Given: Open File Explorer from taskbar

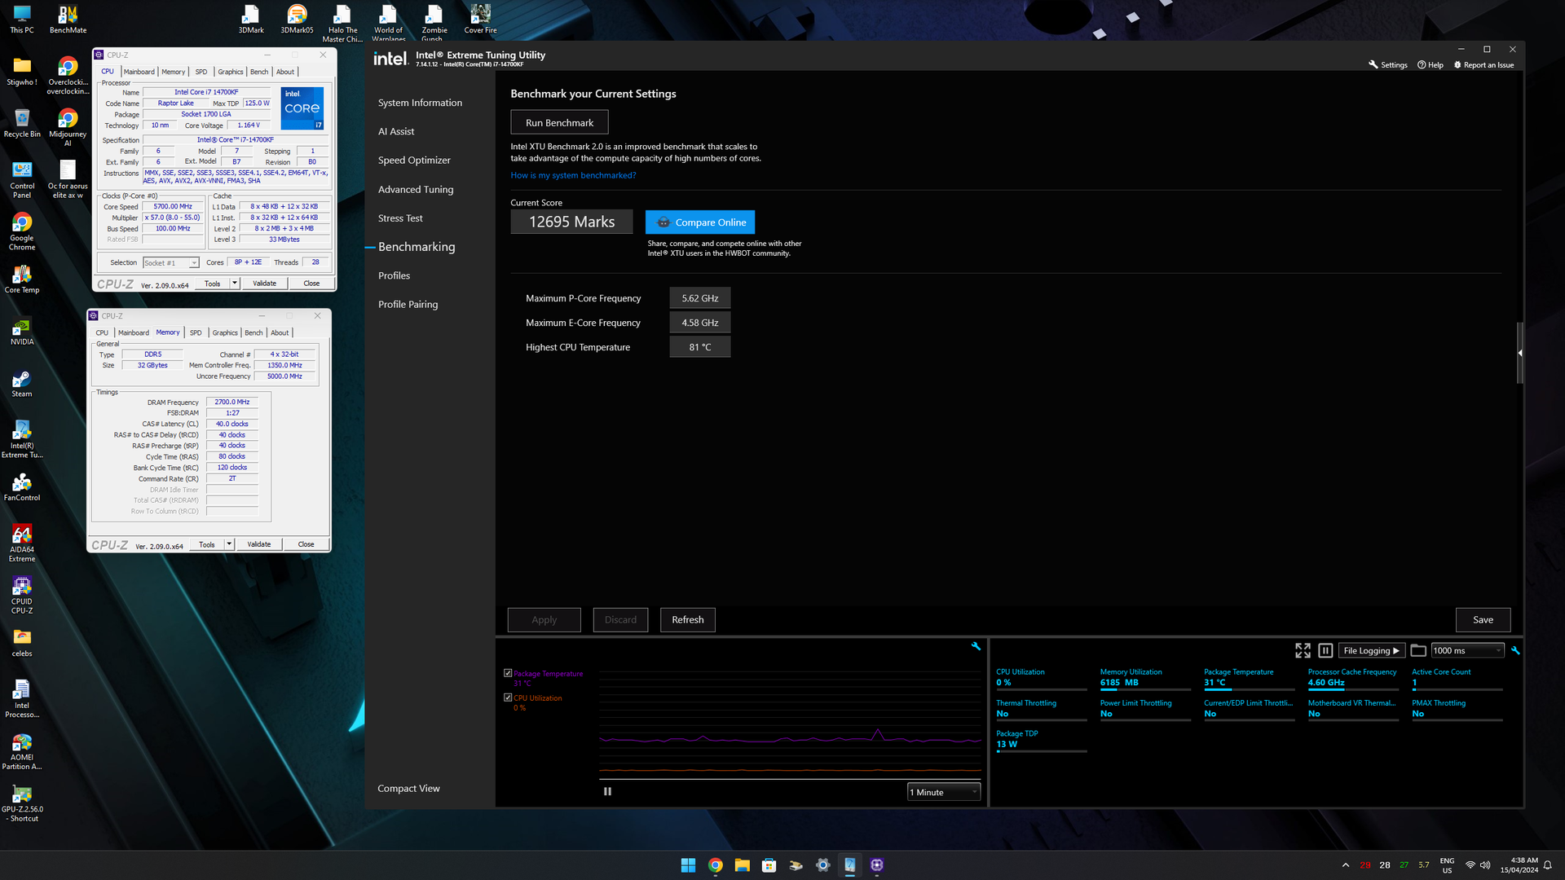Looking at the screenshot, I should point(742,865).
